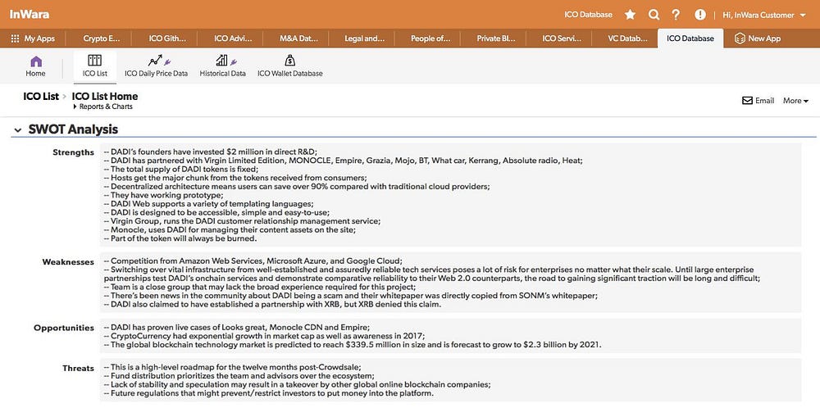Viewport: 820px width, 408px height.
Task: Click the Email button
Action: (758, 100)
